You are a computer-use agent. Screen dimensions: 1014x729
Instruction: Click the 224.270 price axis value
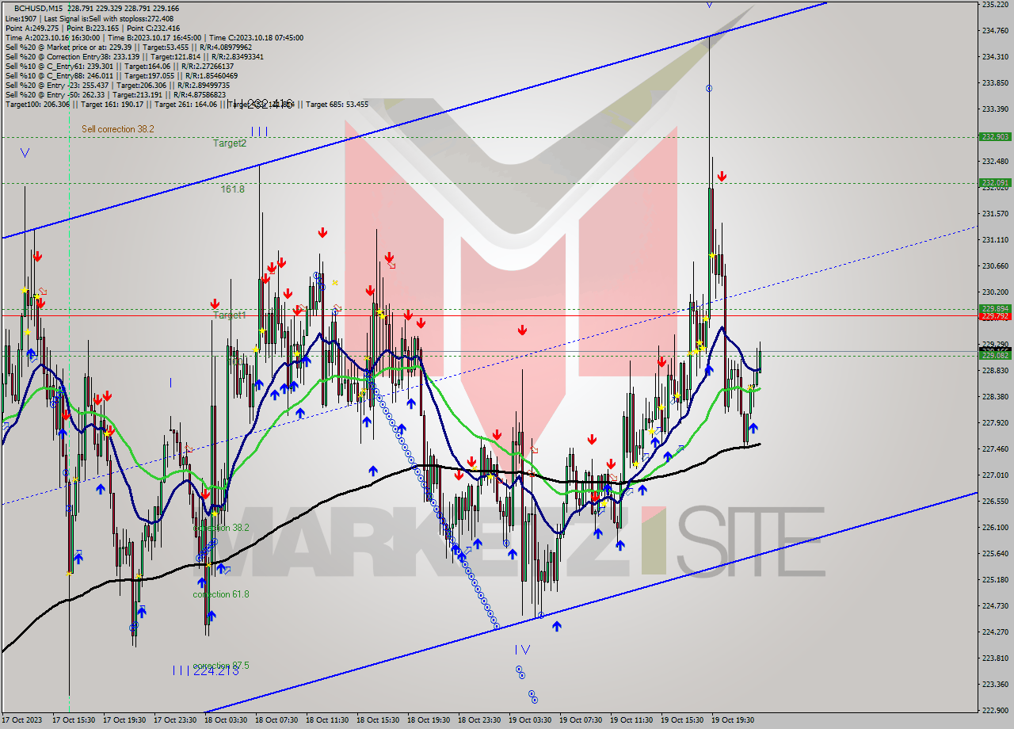pos(996,632)
